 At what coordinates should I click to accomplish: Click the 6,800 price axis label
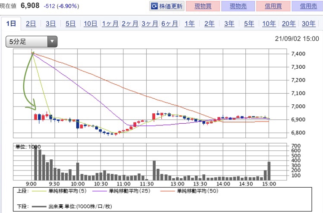click(x=298, y=133)
